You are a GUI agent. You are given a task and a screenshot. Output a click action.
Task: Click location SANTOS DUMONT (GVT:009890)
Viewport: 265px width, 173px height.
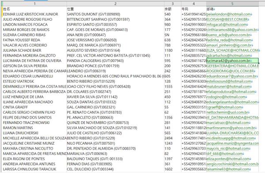click(94, 14)
